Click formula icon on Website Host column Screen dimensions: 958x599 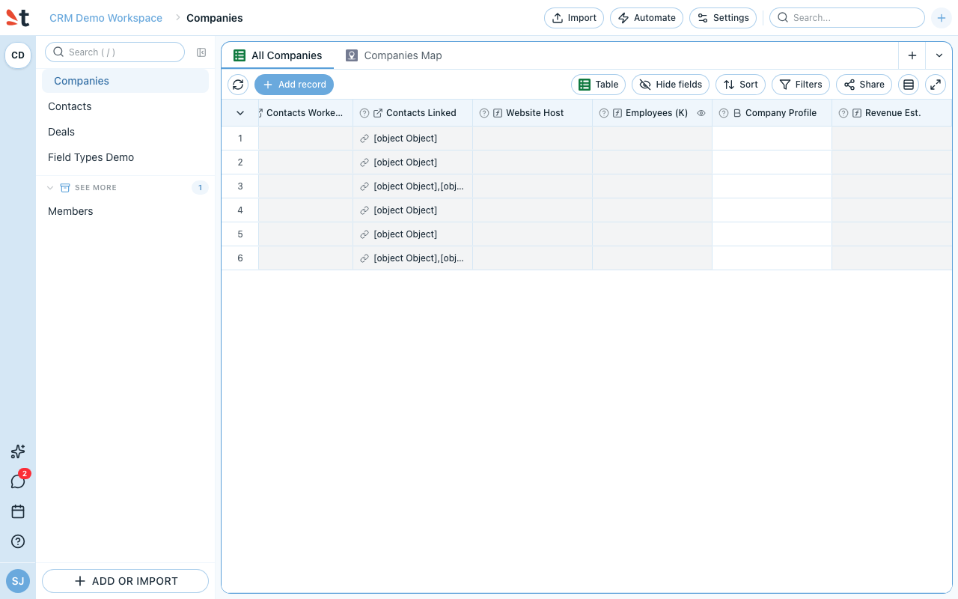coord(498,113)
